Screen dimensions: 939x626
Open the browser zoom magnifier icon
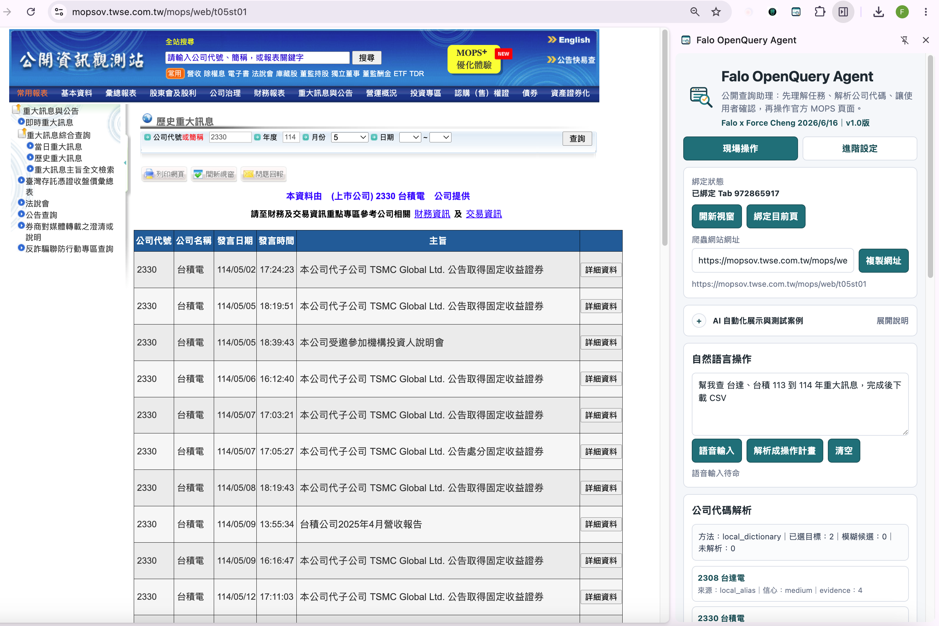[694, 12]
